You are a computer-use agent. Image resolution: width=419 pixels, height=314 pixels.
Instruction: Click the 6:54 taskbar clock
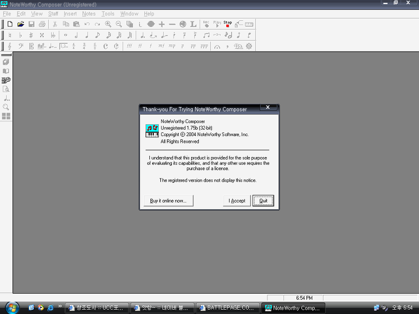tap(403, 308)
